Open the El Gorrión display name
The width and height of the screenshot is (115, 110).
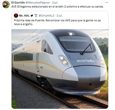(x=18, y=3)
